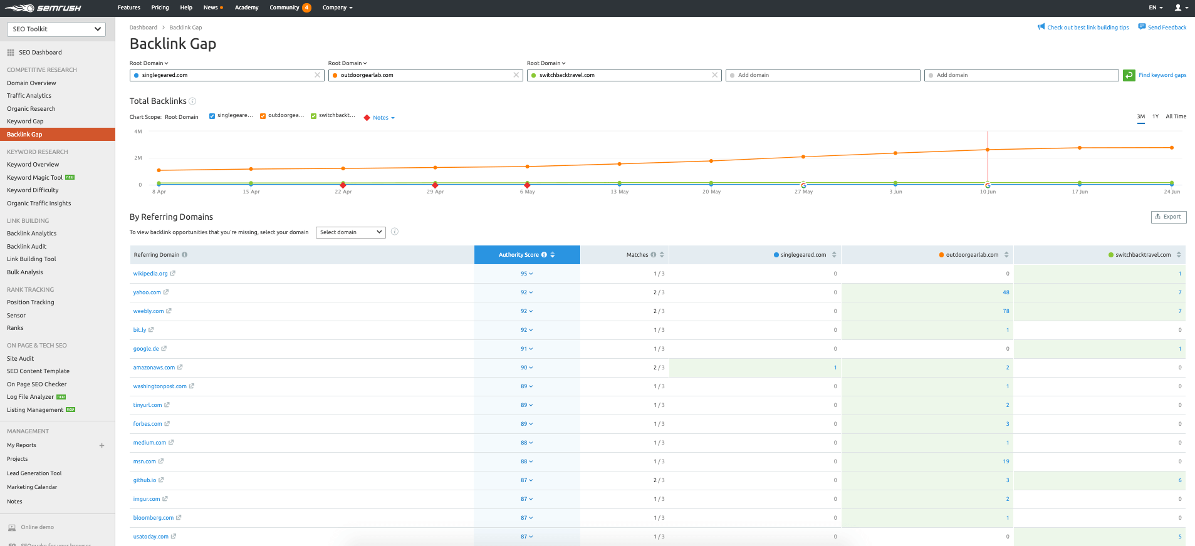
Task: Click the megaphone link building tips icon
Action: (1041, 27)
